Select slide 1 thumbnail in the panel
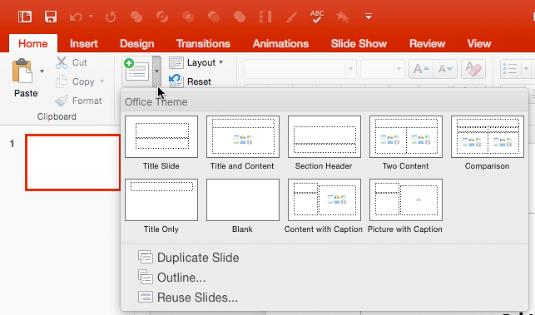The image size is (535, 315). tap(72, 162)
